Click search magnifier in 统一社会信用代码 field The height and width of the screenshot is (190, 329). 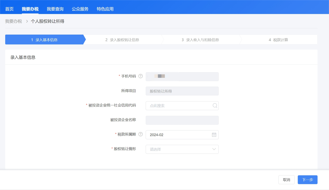[215, 106]
